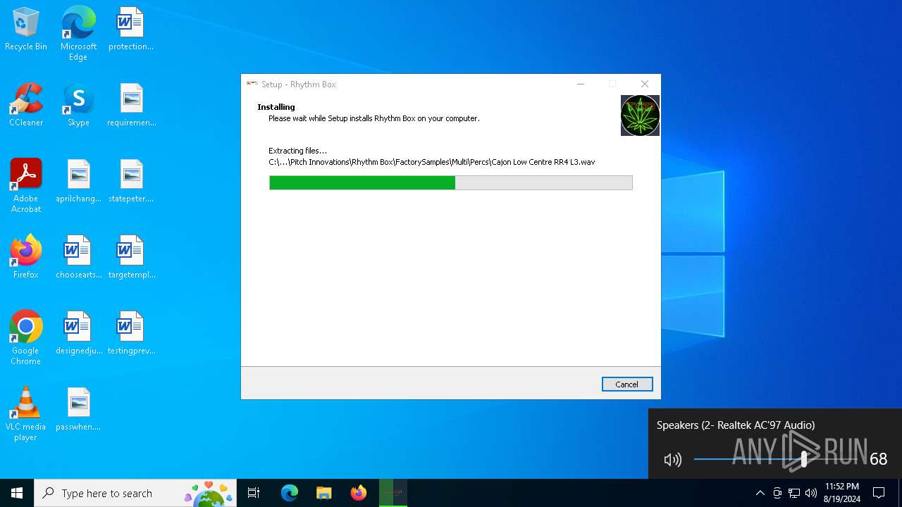Click the Rhythm Box setup logo image

pyautogui.click(x=640, y=115)
